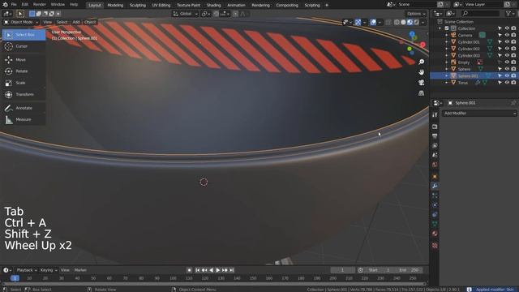Select Cylinder.003 in the outliner
This screenshot has width=519, height=292.
pyautogui.click(x=469, y=56)
